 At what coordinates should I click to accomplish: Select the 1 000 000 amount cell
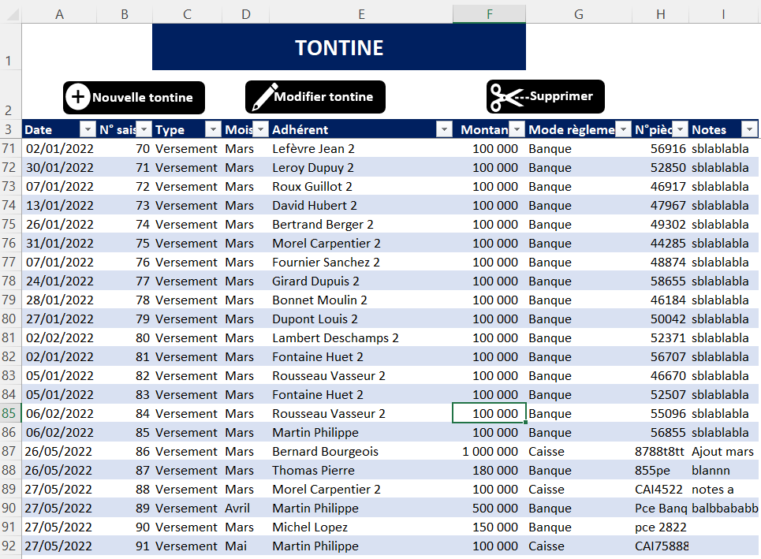click(x=490, y=452)
